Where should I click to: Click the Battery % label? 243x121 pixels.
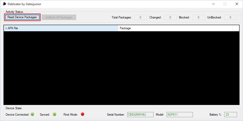pos(215,115)
